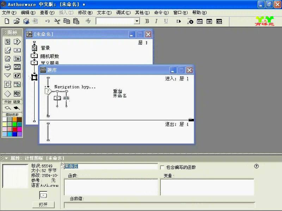Select the Navigation hyp... decision icon
The height and width of the screenshot is (211, 282).
click(x=48, y=91)
